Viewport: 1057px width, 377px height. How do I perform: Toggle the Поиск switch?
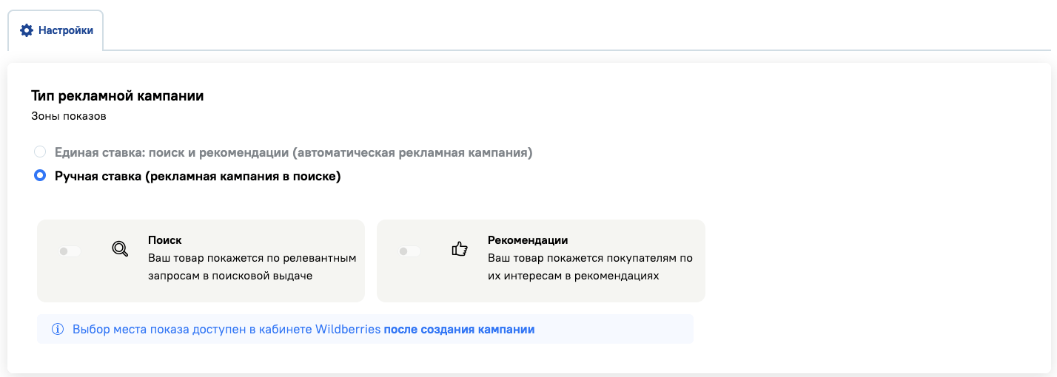(x=70, y=251)
